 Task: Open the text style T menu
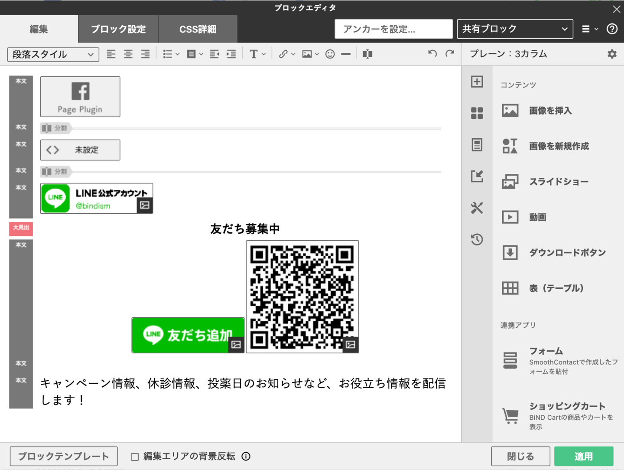tap(257, 54)
